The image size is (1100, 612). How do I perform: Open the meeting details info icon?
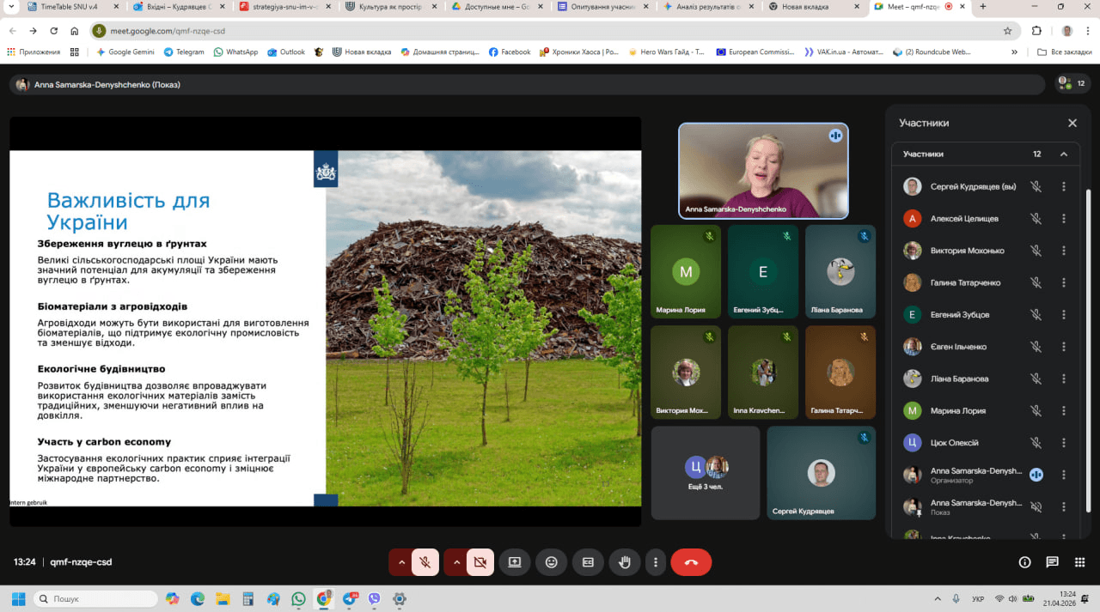point(1024,562)
